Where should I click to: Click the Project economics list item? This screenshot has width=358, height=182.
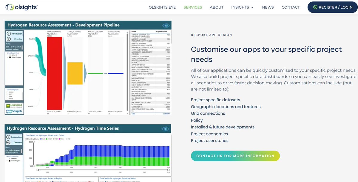click(209, 134)
